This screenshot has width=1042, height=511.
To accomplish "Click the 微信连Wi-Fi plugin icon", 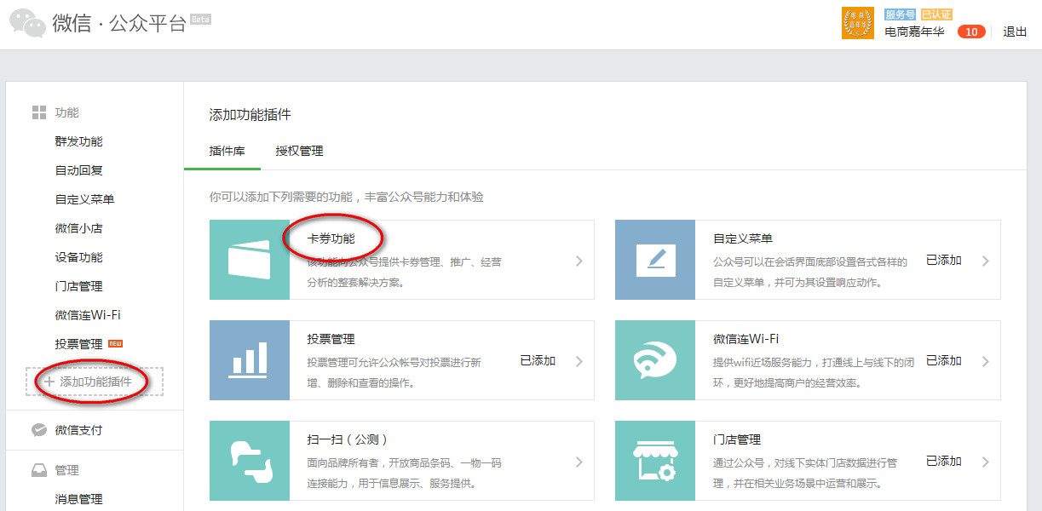I will click(x=655, y=360).
